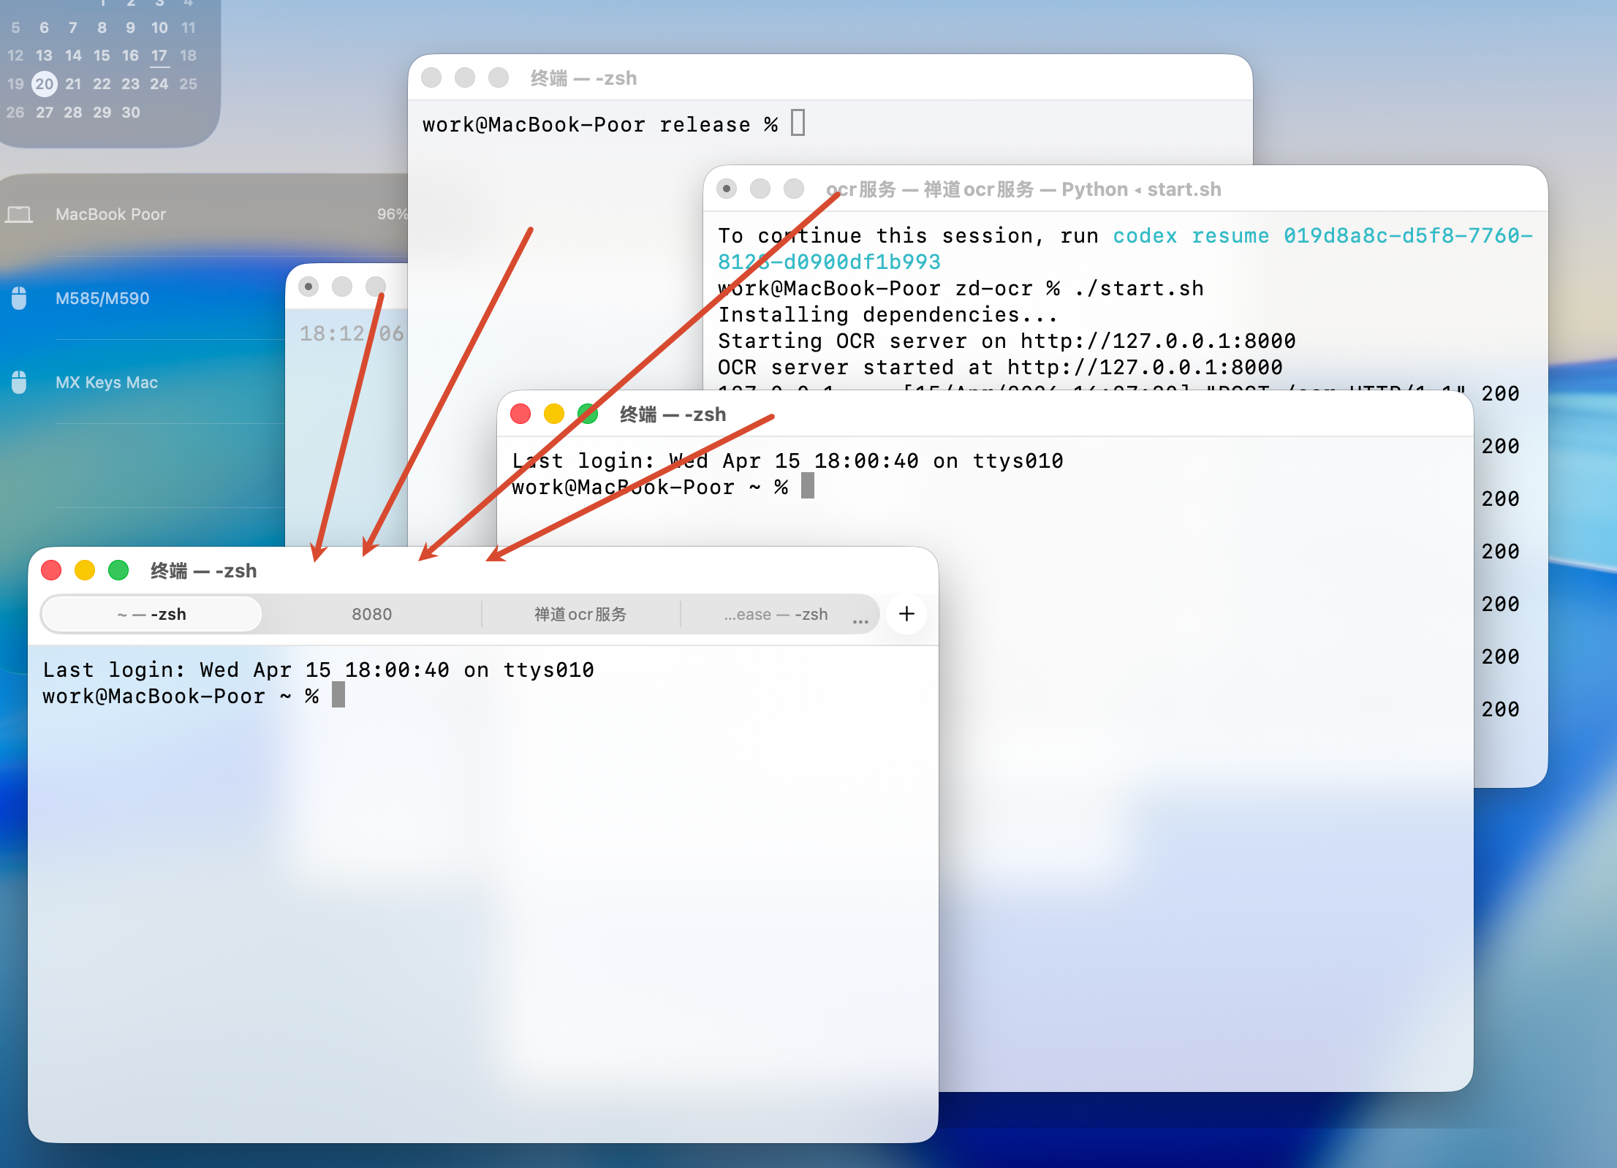The image size is (1617, 1168).
Task: Close the middle zsh terminal window
Action: coord(520,414)
